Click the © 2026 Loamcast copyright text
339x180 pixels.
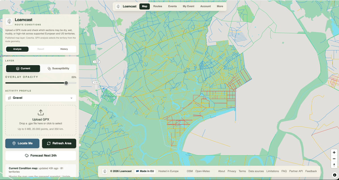click(121, 171)
